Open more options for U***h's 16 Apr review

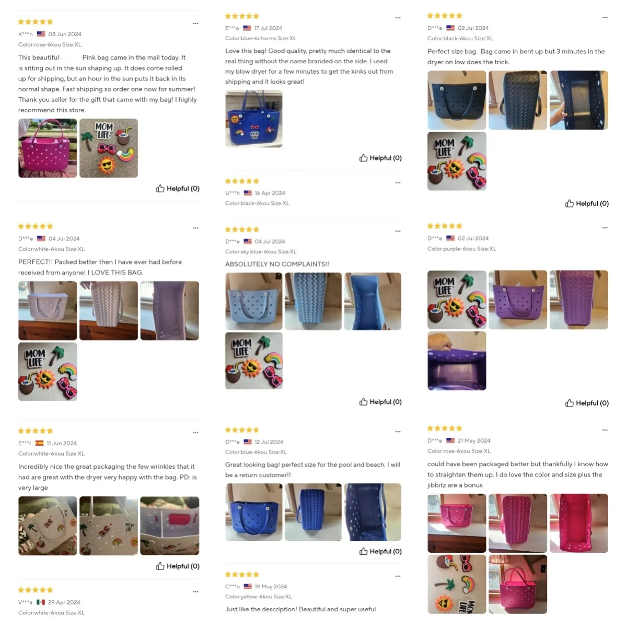pos(398,182)
